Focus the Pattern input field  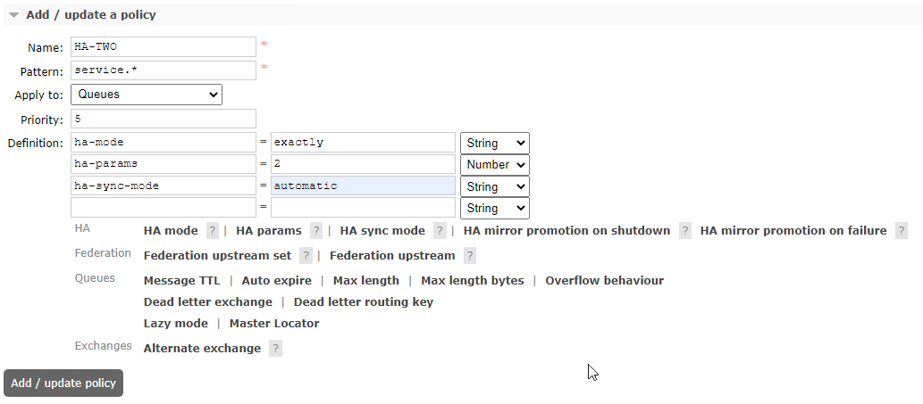click(x=164, y=70)
